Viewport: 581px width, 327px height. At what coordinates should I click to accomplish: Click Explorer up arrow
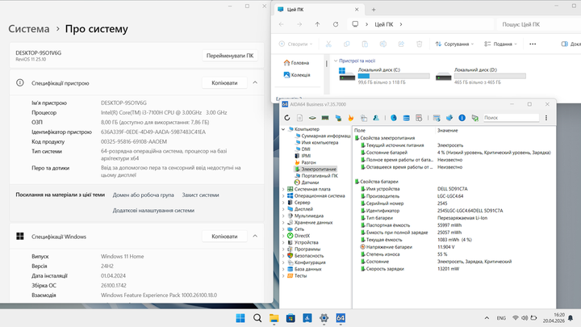317,24
